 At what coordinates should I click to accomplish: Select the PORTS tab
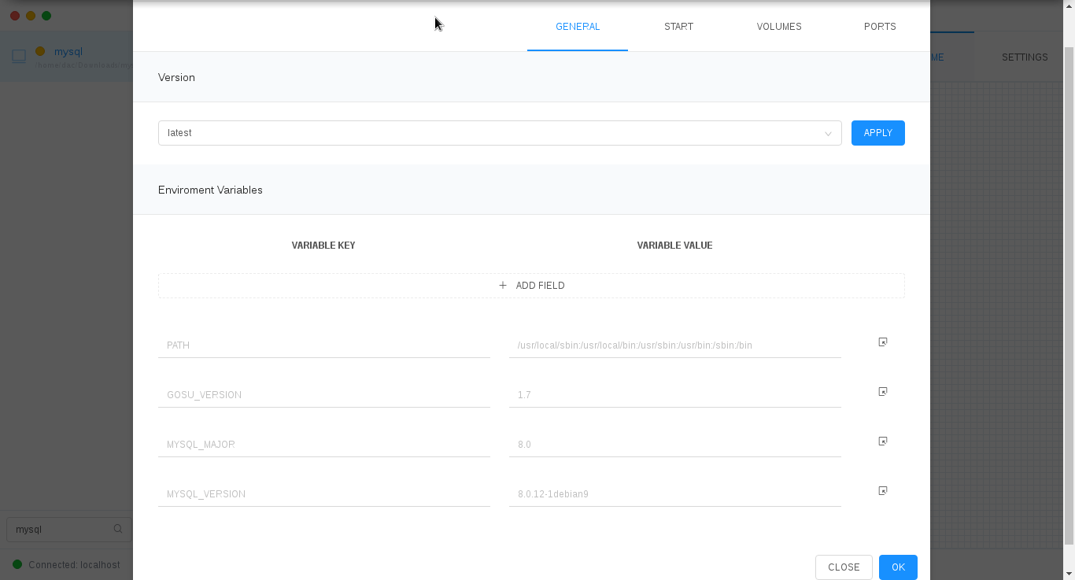(880, 27)
